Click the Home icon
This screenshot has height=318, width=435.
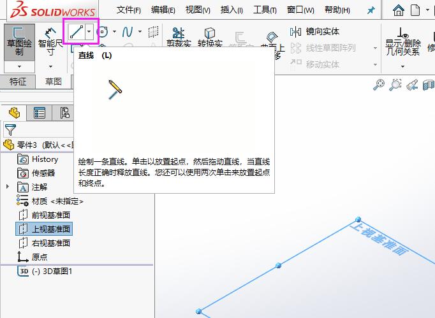[x=399, y=11]
